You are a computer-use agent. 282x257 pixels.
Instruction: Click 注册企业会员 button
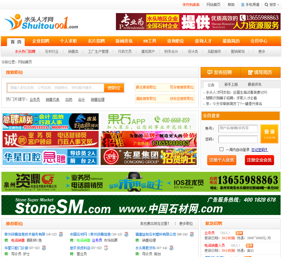259,160
